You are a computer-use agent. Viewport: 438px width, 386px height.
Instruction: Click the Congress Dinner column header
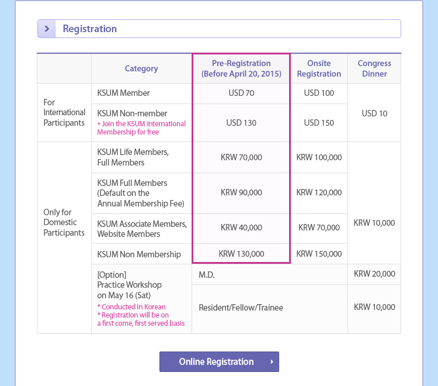[374, 68]
